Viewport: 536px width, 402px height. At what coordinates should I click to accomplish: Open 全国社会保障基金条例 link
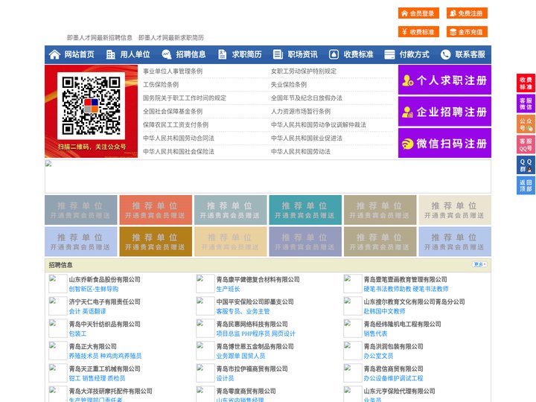173,112
